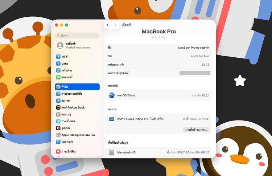Close the settings window with red button

tap(57, 25)
